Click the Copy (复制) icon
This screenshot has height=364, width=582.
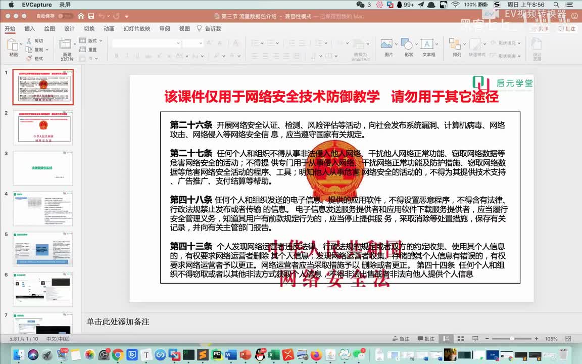29,50
